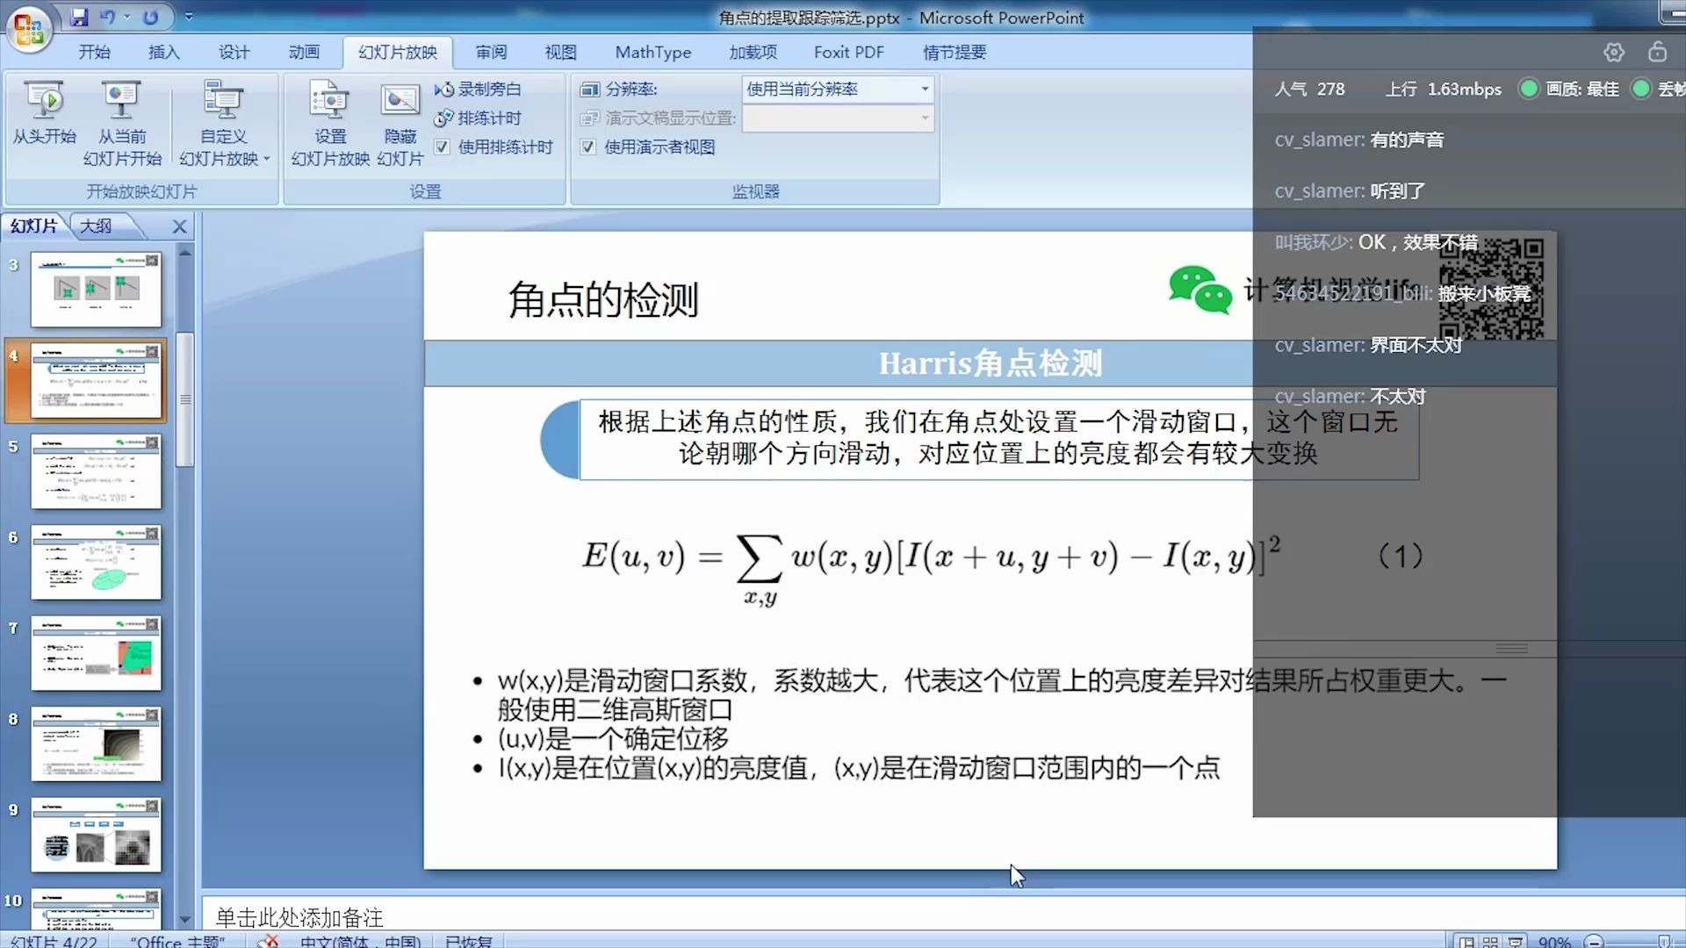
Task: Select slide 9 thumbnail
Action: (x=97, y=835)
